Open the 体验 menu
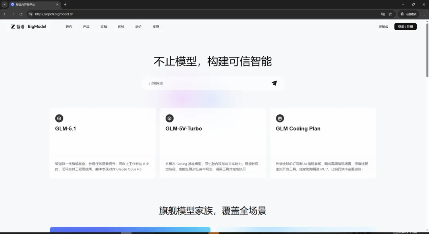 pos(121,27)
